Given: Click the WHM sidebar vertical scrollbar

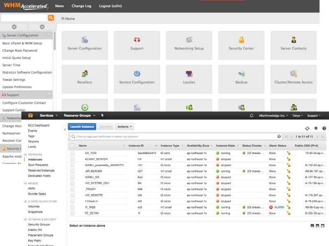Looking at the screenshot, I should [x=55, y=41].
